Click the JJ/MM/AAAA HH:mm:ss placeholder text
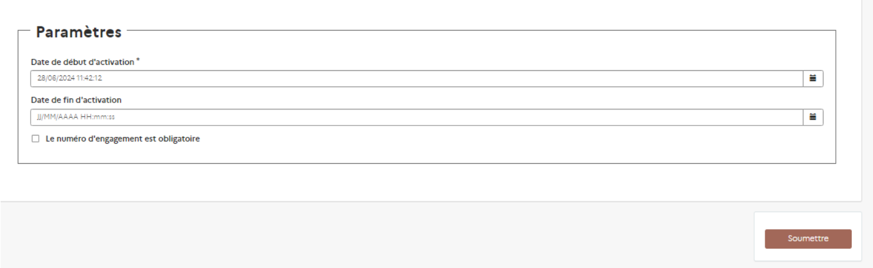The image size is (873, 268). click(x=76, y=117)
